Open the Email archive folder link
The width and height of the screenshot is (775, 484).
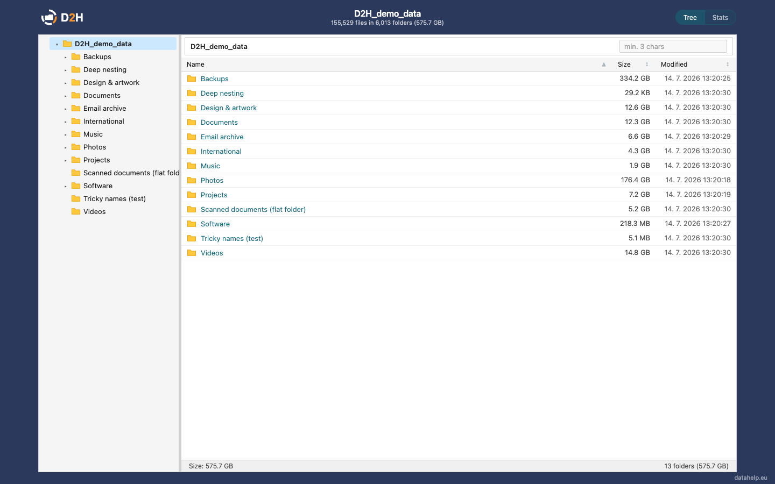(x=222, y=137)
